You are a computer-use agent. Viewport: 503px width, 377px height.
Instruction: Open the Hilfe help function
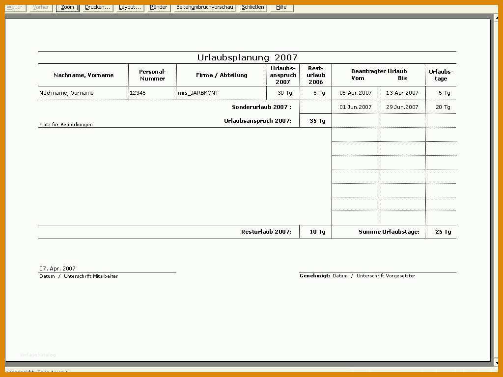coord(280,7)
